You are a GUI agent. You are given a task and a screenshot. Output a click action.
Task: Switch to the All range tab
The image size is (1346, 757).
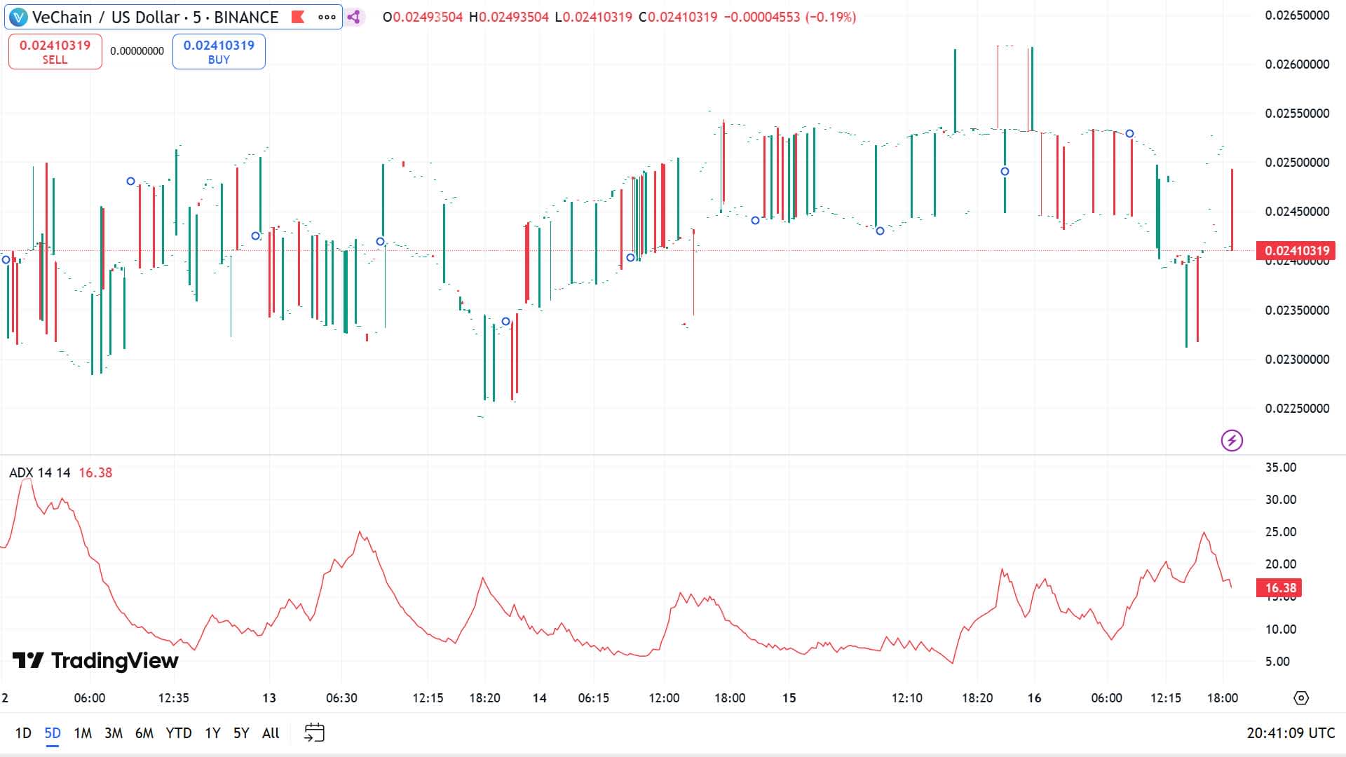click(271, 732)
